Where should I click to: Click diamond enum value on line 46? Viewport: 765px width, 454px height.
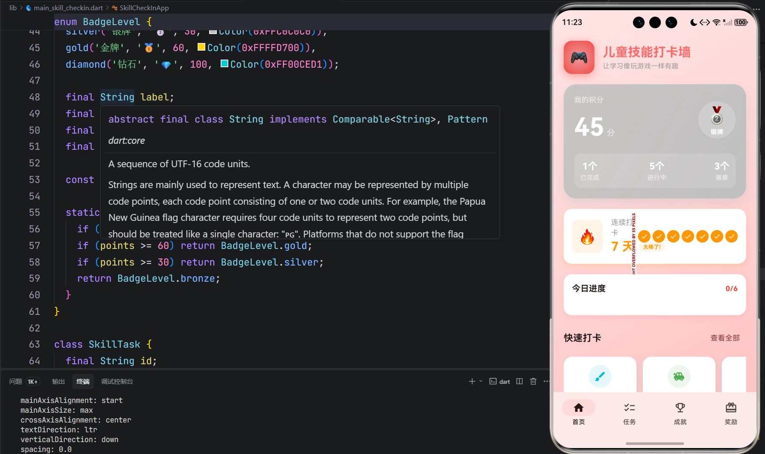click(x=86, y=64)
